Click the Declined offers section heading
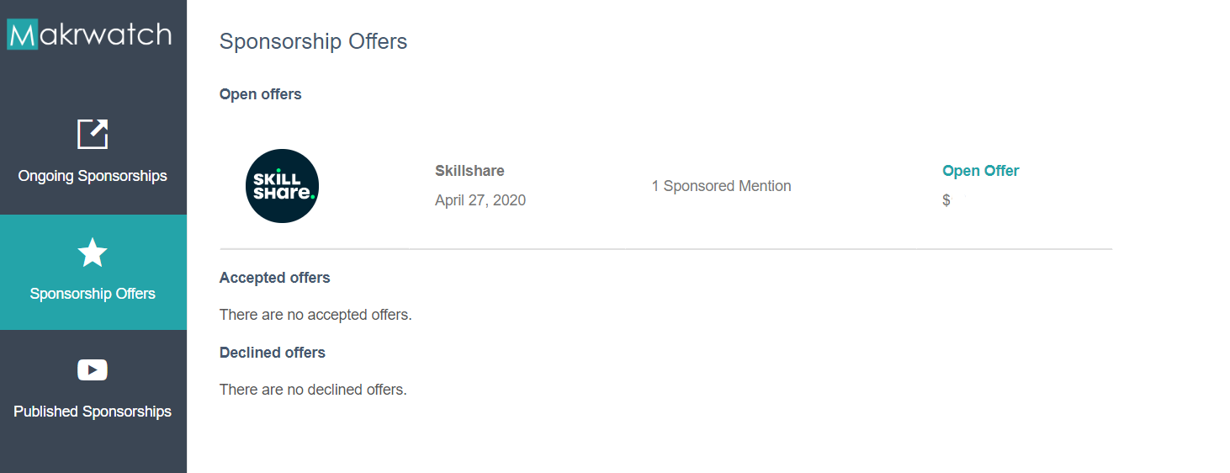 (272, 353)
